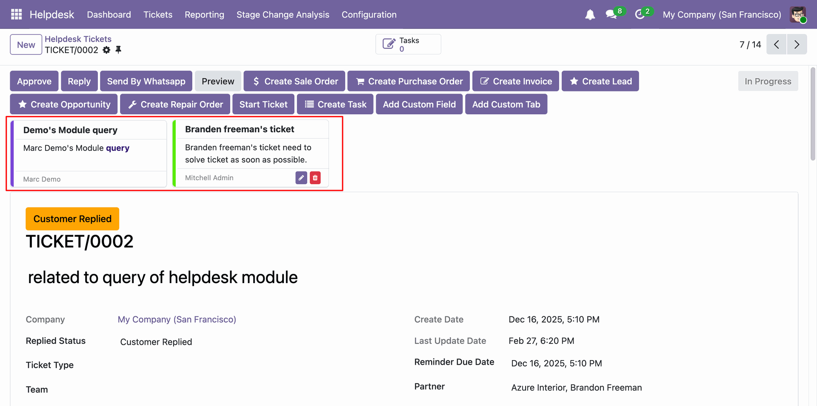
Task: Open the Configuration menu
Action: 369,14
